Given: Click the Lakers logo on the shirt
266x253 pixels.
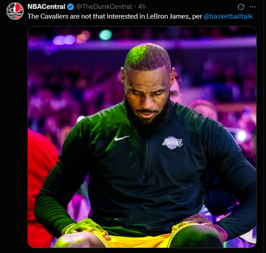Looking at the screenshot, I should [173, 143].
